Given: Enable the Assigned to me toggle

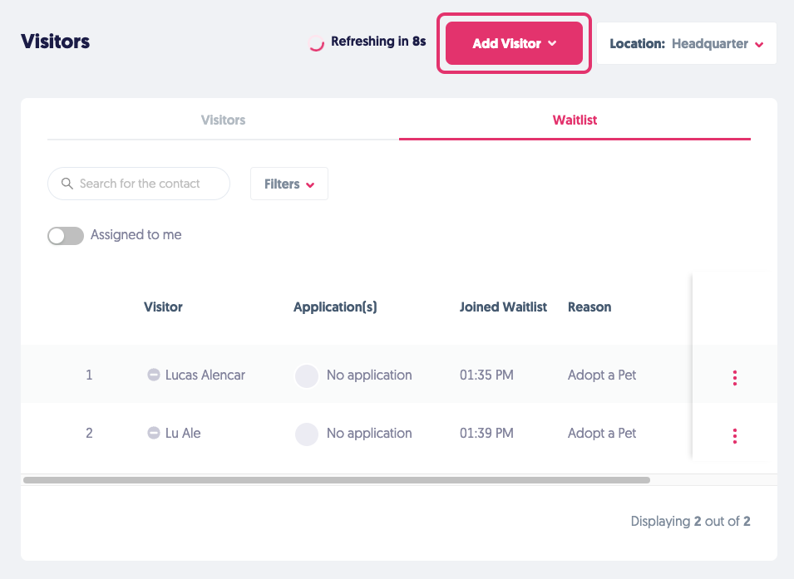Looking at the screenshot, I should (x=66, y=236).
